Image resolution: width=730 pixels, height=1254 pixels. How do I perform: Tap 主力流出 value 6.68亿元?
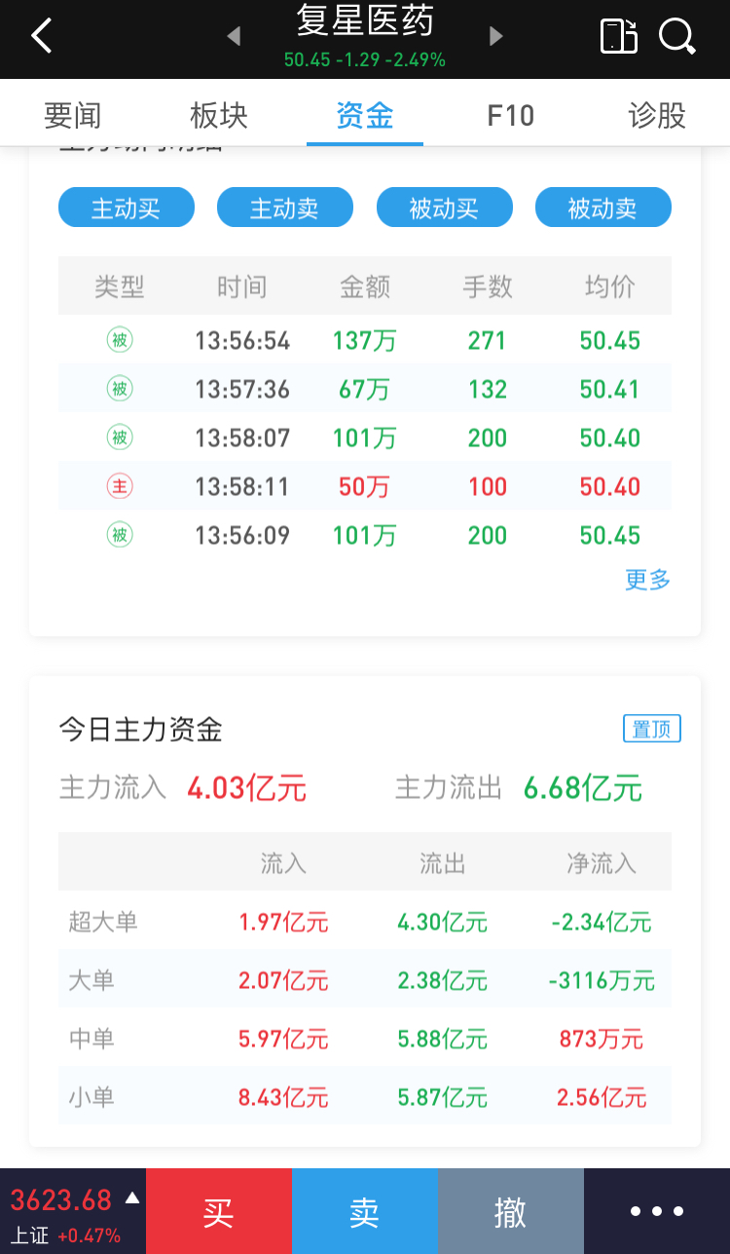coord(583,787)
